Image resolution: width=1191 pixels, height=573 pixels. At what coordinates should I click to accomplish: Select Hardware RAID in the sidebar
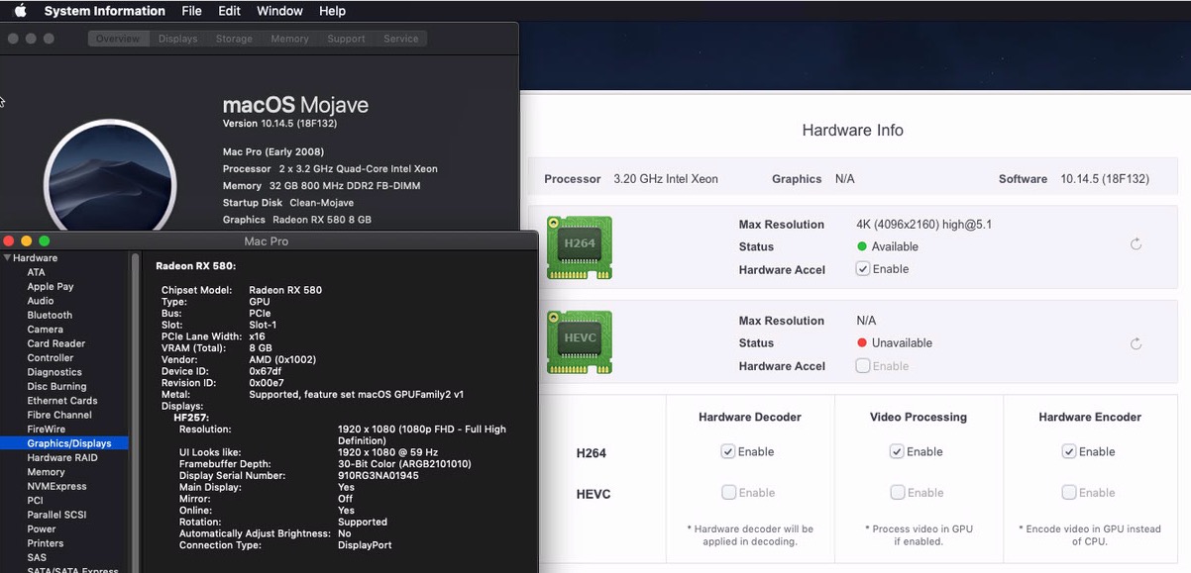tap(64, 458)
